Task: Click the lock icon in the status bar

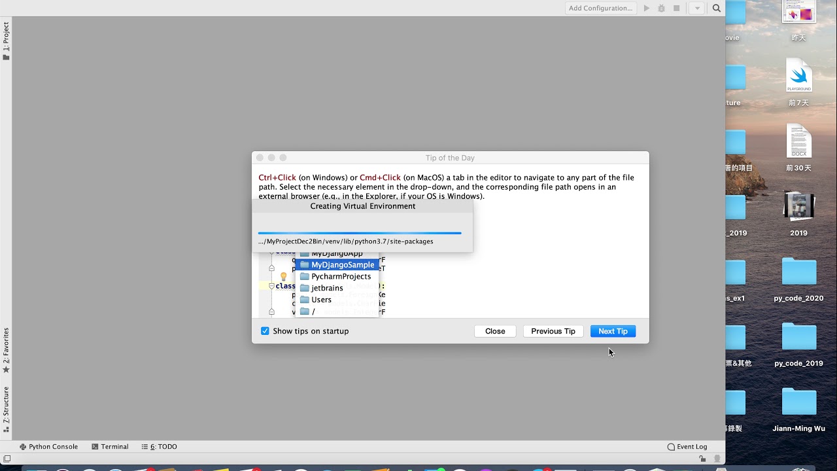Action: click(702, 459)
